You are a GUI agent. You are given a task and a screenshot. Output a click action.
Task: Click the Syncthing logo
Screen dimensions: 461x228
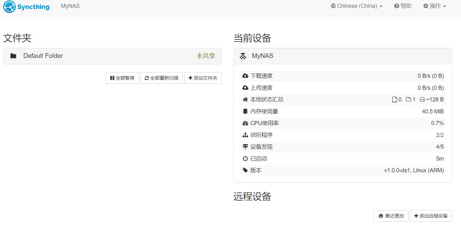pos(26,7)
